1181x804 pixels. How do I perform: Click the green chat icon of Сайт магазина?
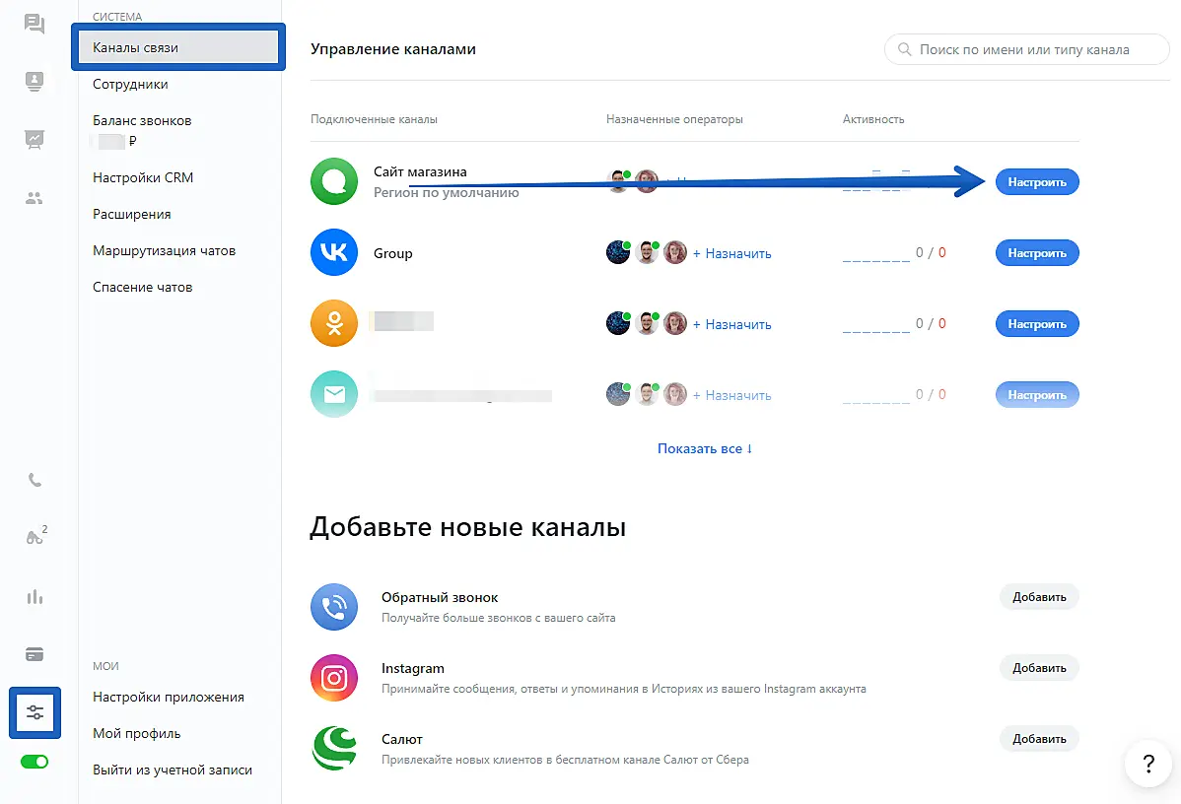pos(333,181)
